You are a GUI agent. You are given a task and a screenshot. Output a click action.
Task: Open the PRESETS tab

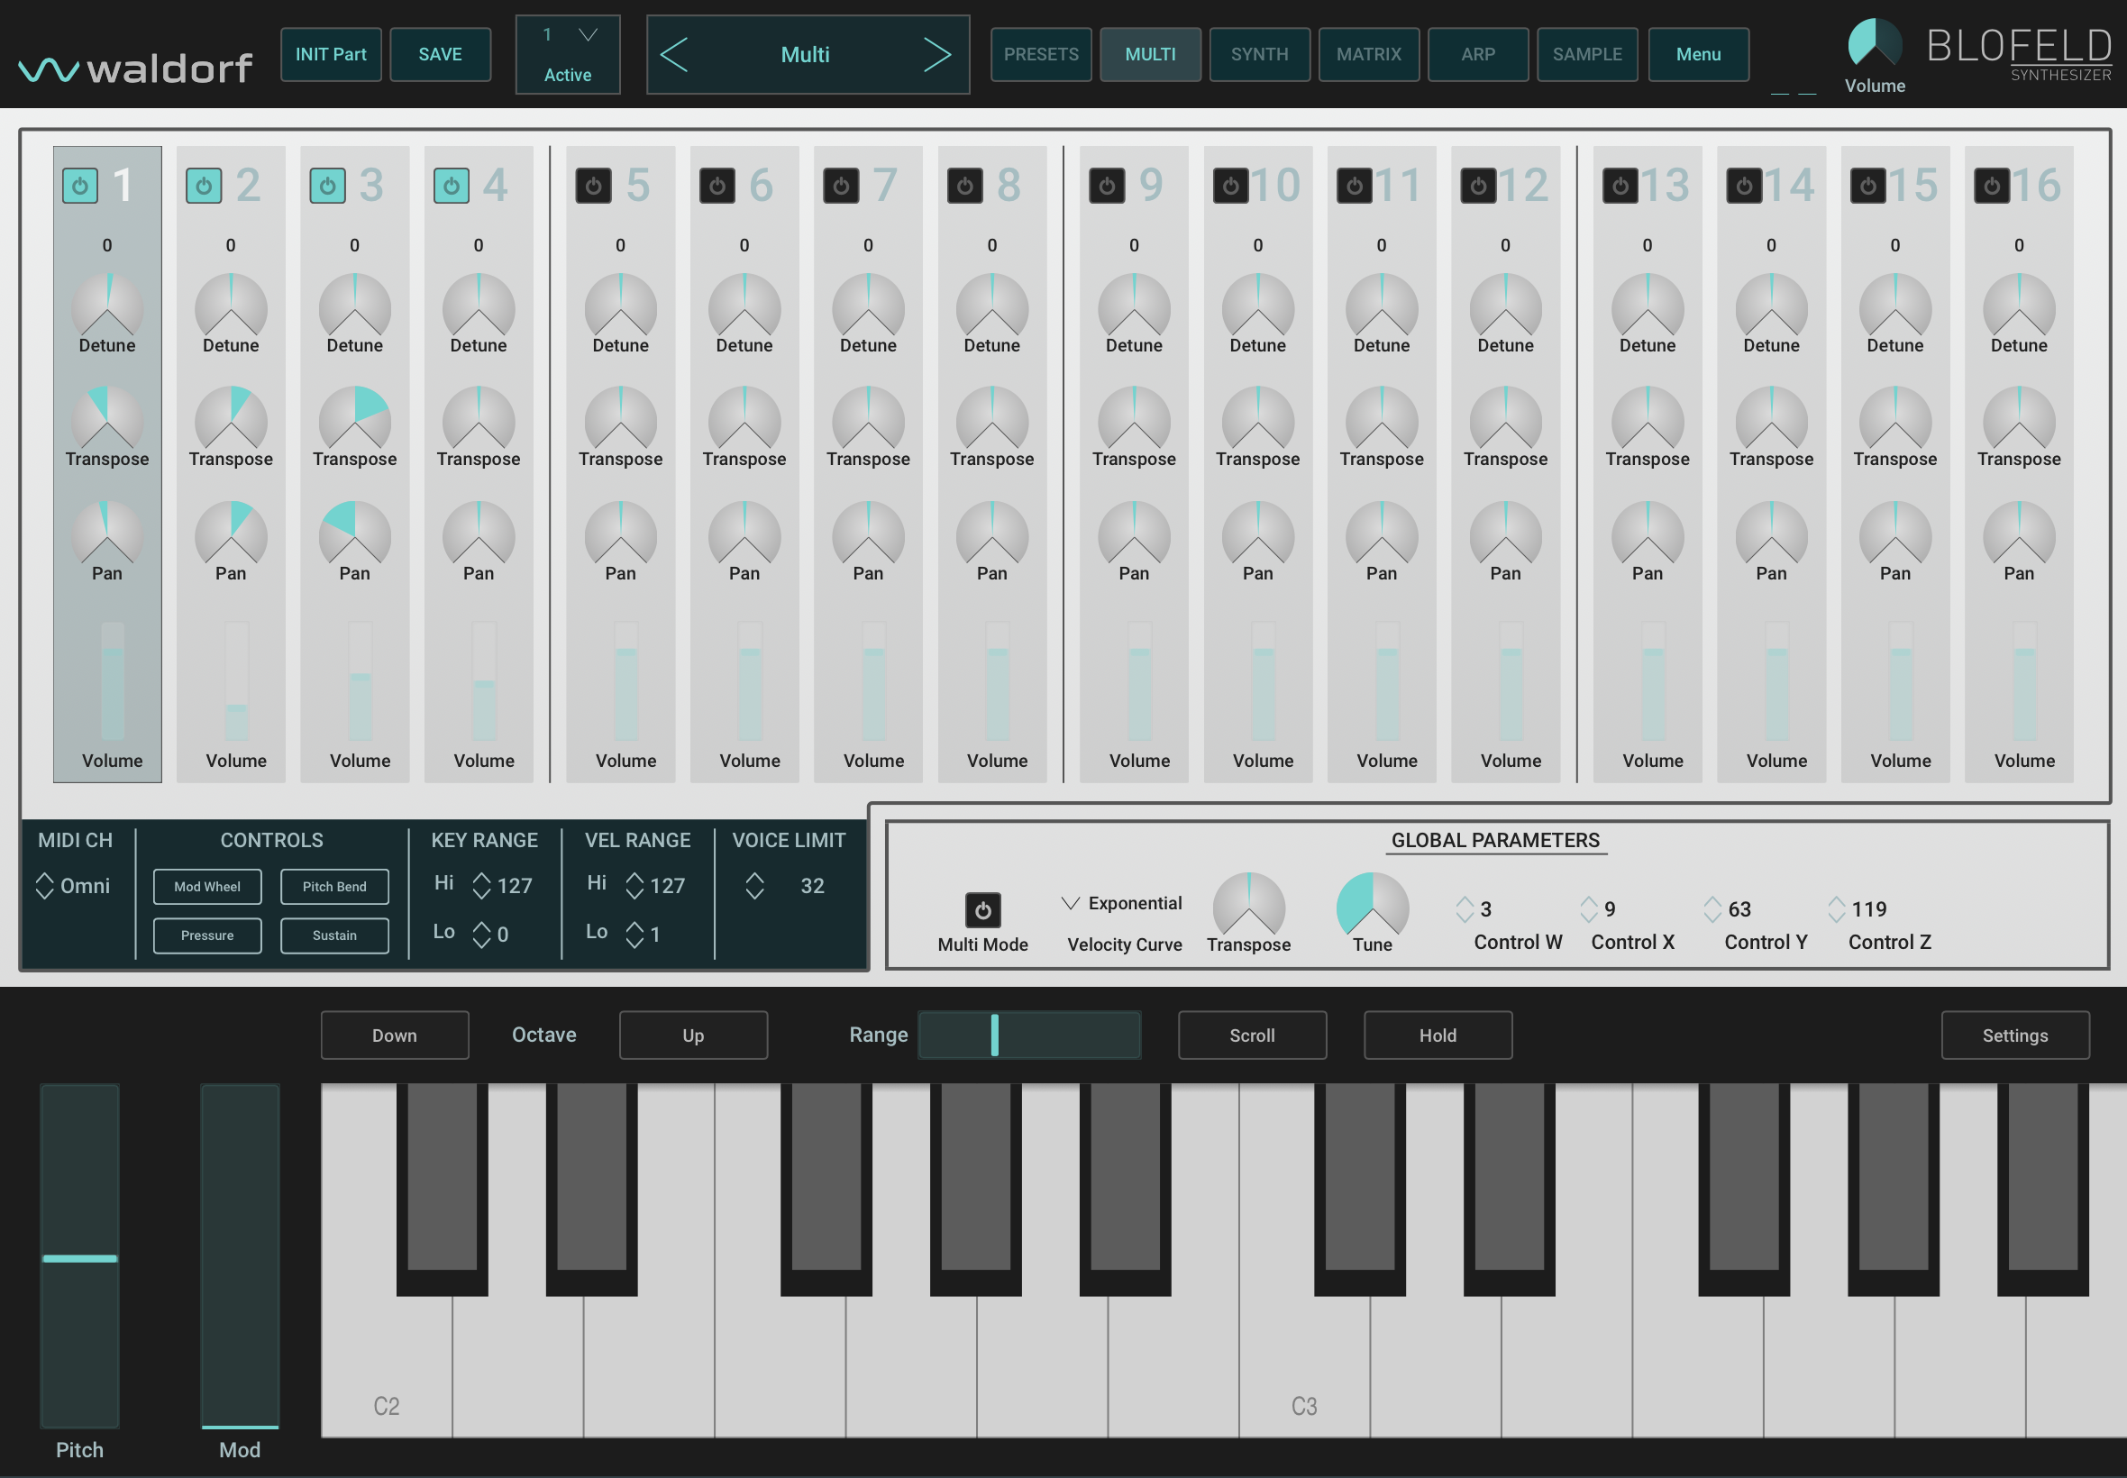(x=1040, y=55)
